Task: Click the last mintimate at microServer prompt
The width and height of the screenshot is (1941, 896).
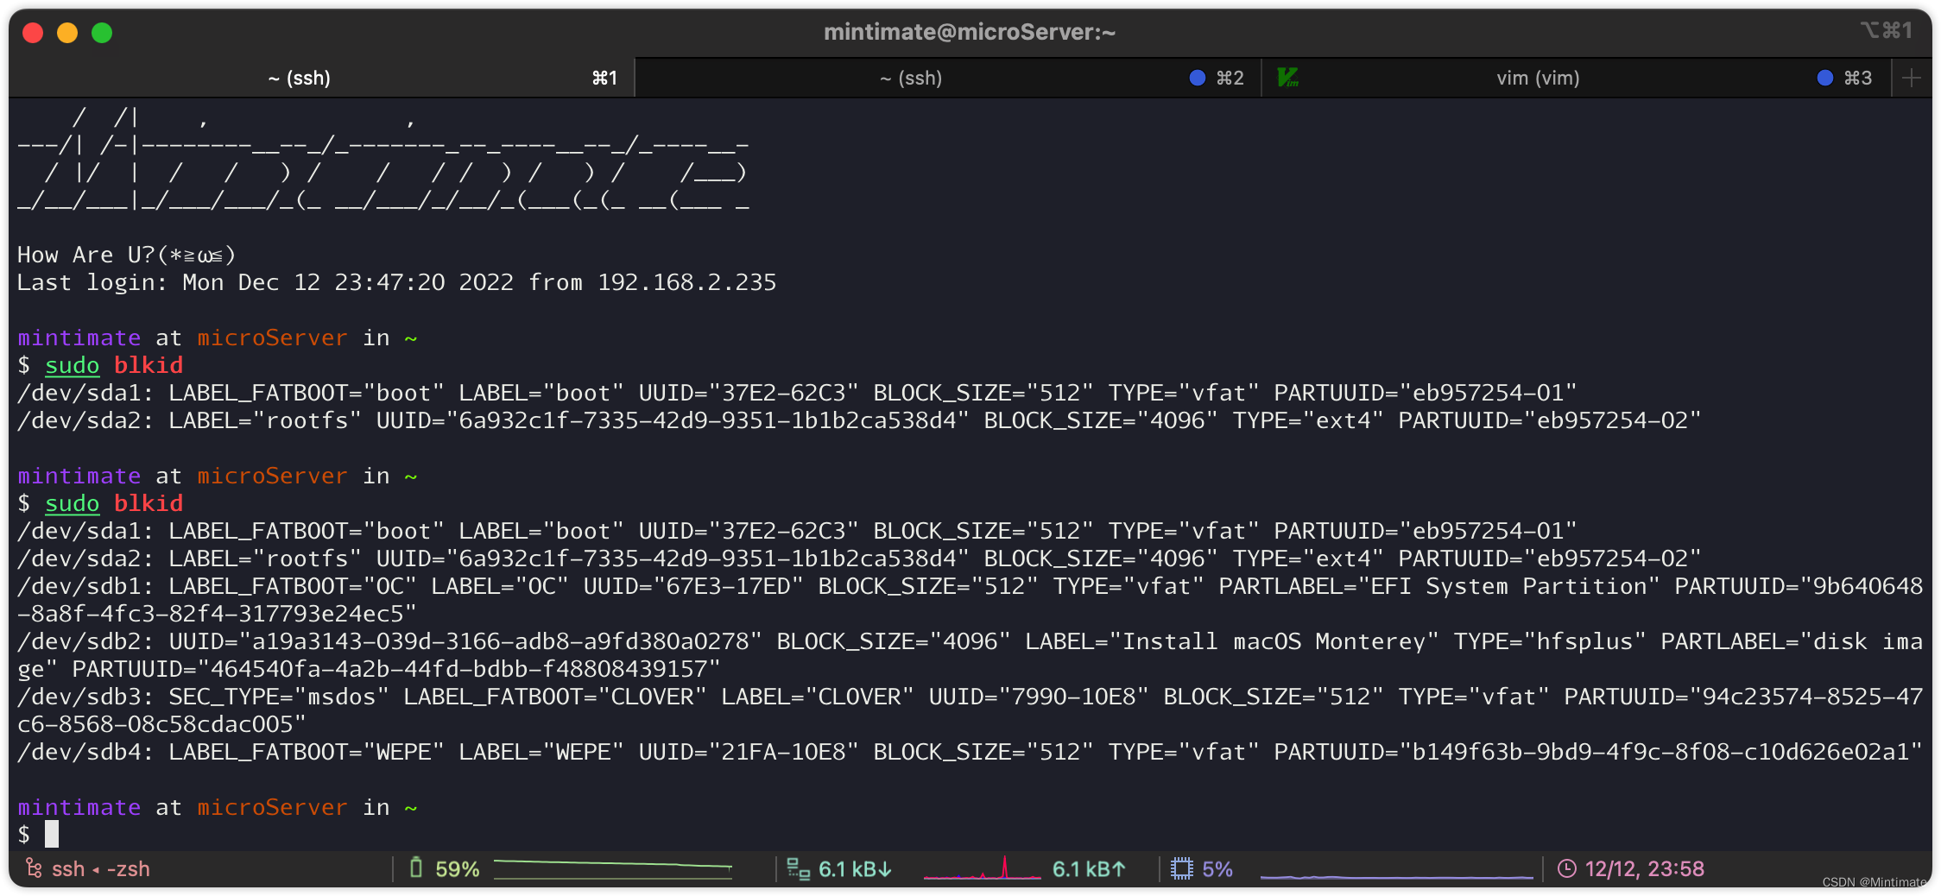Action: click(218, 807)
